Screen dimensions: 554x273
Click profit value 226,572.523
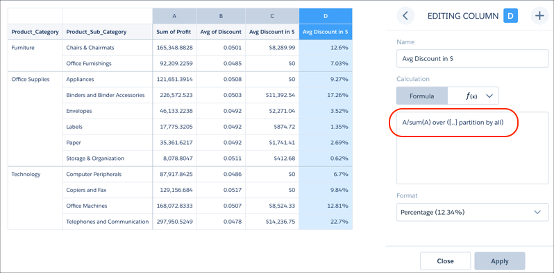[174, 95]
